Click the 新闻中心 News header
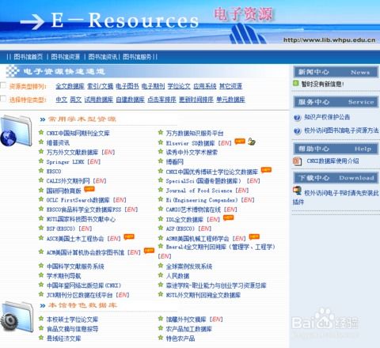380x348 pixels. pyautogui.click(x=336, y=72)
